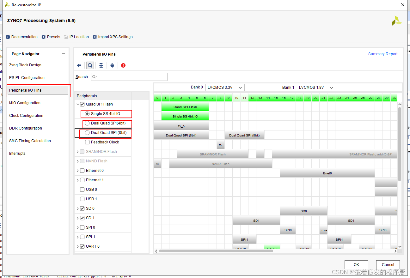Image resolution: width=410 pixels, height=278 pixels.
Task: Open the Bank 0 voltage dropdown
Action: point(225,88)
